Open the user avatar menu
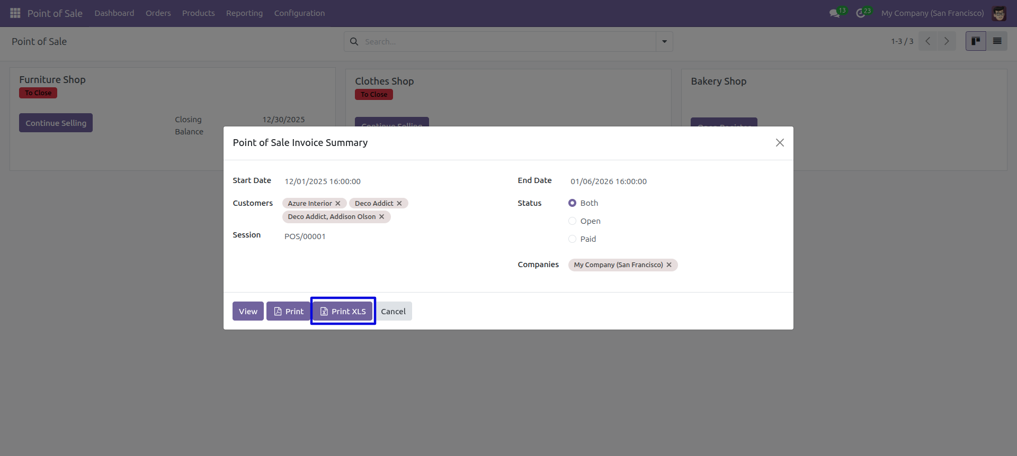1017x456 pixels. (999, 13)
